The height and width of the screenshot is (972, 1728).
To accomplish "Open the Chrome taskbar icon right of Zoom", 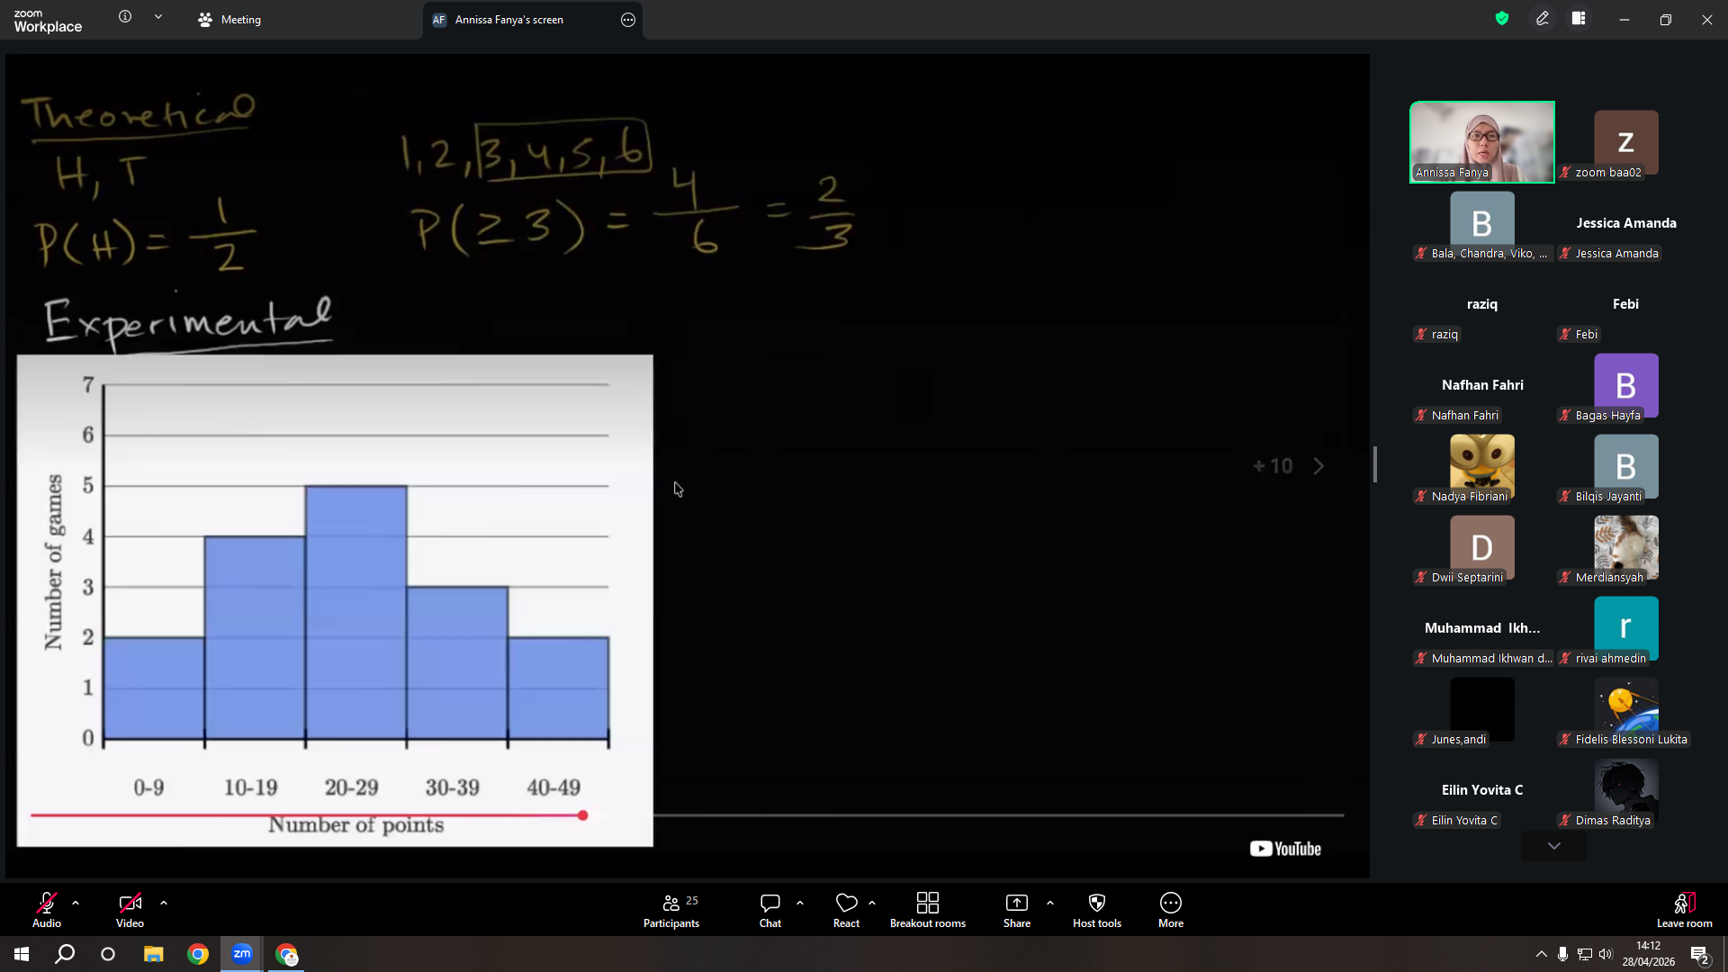I will (286, 954).
